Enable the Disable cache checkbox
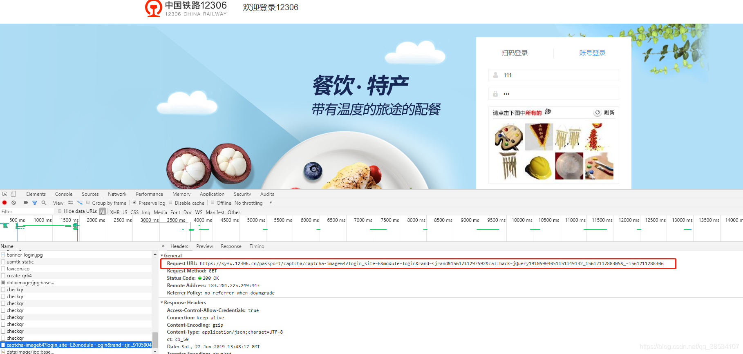Image resolution: width=743 pixels, height=354 pixels. [x=170, y=203]
